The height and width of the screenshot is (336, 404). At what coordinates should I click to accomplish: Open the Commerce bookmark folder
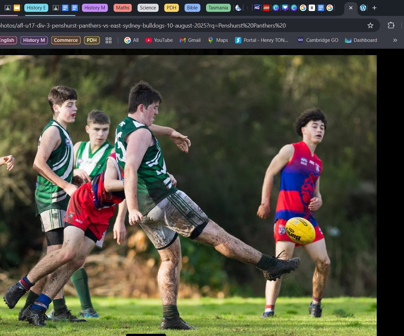point(66,40)
